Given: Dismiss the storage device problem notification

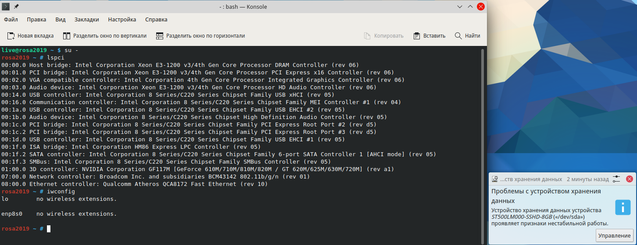Looking at the screenshot, I should [x=629, y=179].
